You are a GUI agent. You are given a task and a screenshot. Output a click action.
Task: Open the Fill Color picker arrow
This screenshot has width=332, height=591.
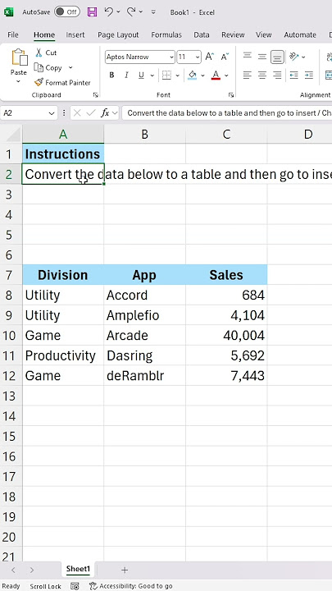(x=202, y=76)
